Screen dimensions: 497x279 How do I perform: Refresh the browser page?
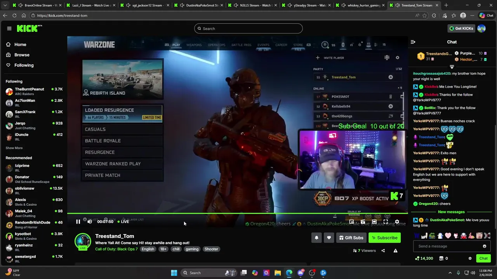(14, 15)
